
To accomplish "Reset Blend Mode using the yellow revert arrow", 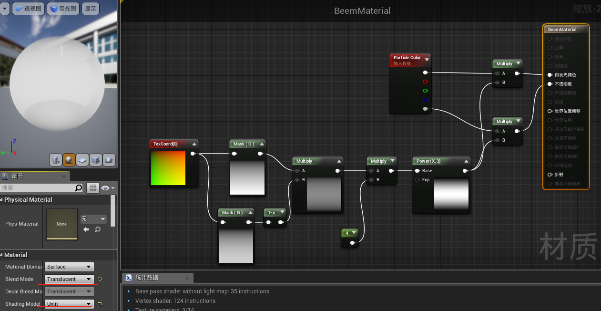I will coord(100,279).
